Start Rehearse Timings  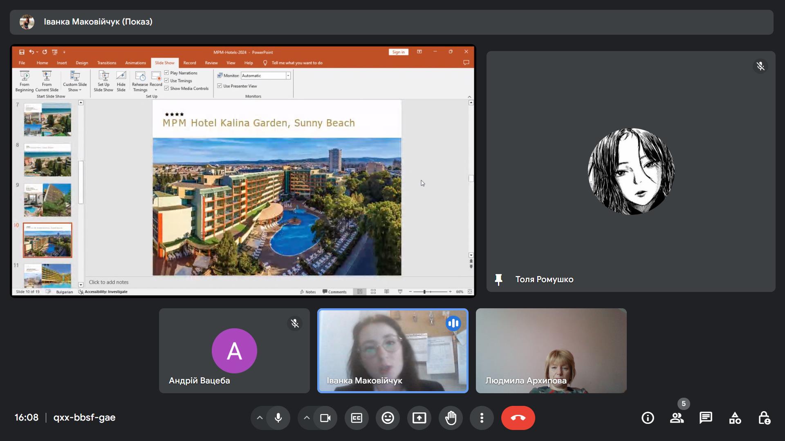tap(140, 81)
